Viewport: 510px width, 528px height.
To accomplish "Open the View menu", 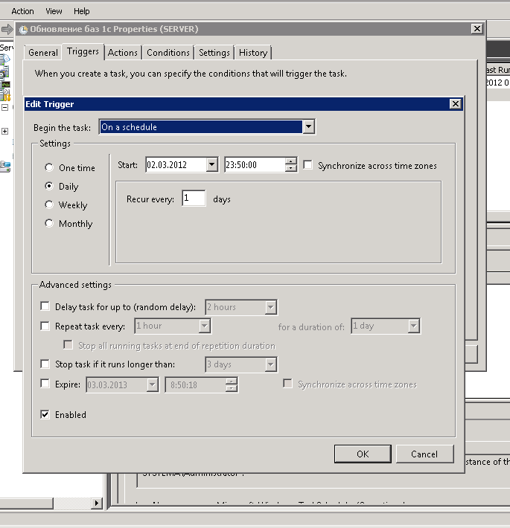I will 54,11.
